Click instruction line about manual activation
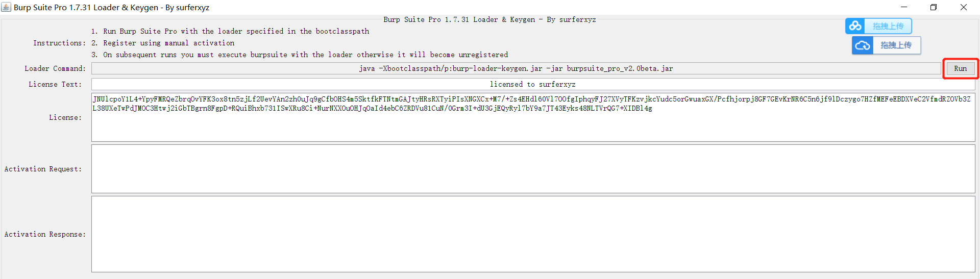The height and width of the screenshot is (279, 980). pyautogui.click(x=163, y=43)
